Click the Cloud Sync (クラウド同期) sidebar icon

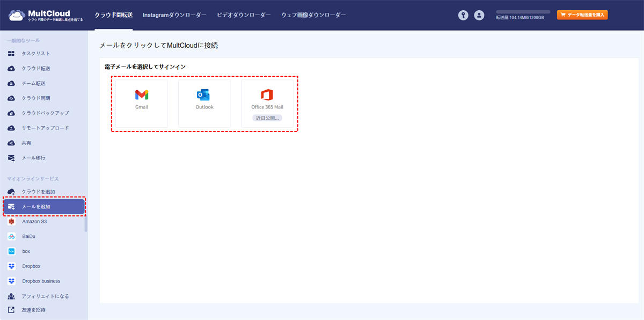(11, 98)
